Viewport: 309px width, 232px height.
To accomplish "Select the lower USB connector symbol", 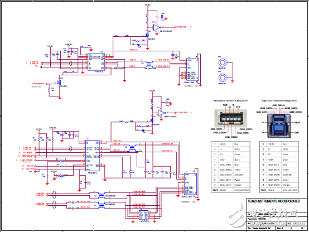I will [x=190, y=183].
